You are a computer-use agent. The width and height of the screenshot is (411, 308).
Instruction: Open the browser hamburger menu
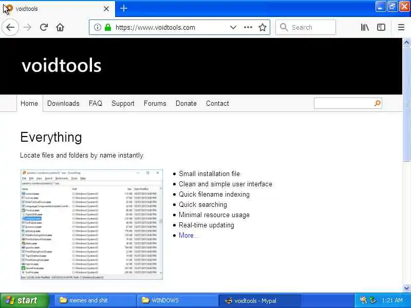tap(401, 27)
